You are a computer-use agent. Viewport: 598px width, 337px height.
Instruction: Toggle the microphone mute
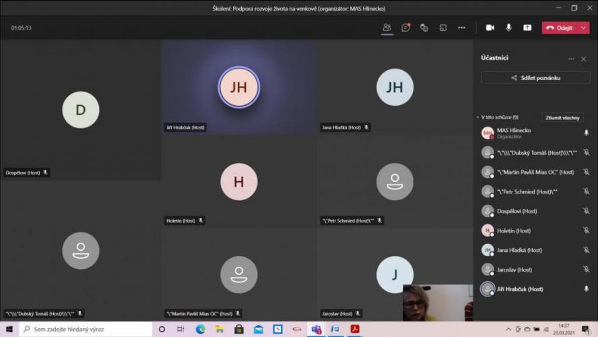pyautogui.click(x=508, y=28)
